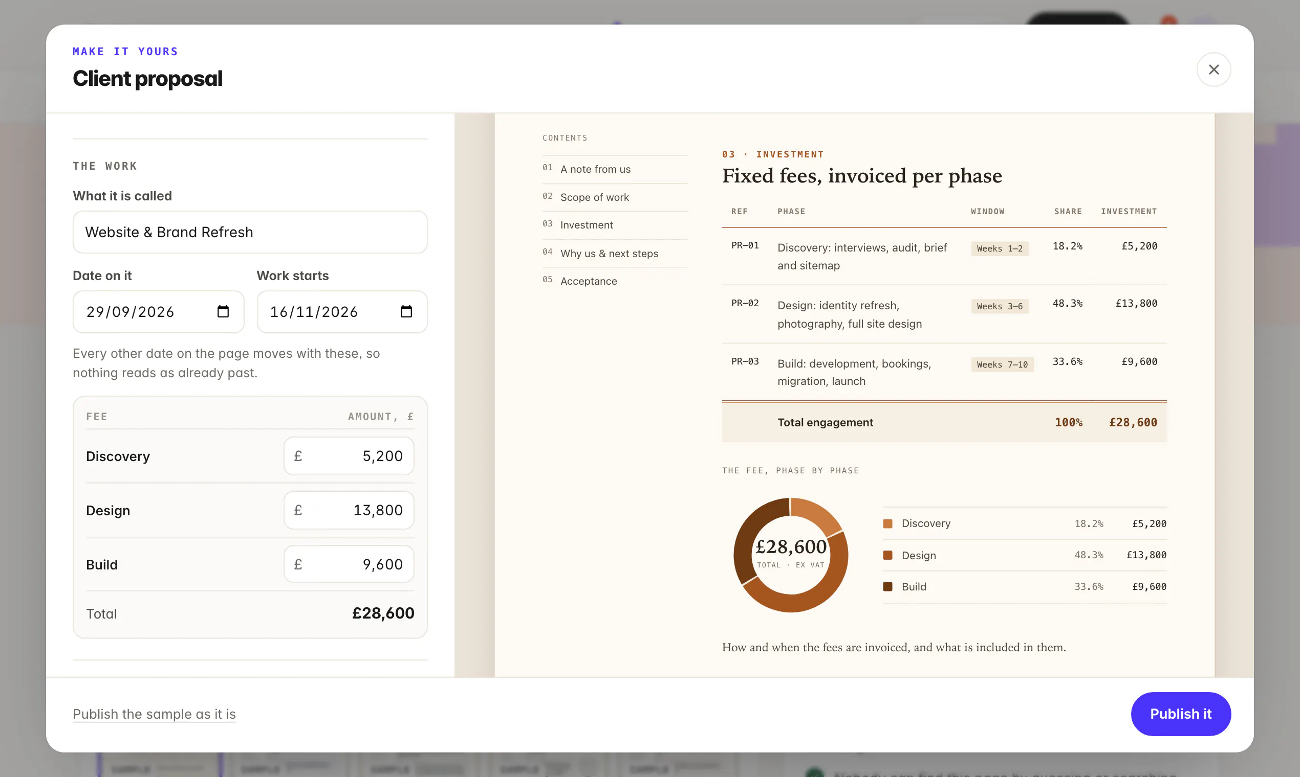
Task: Edit the Discovery fee amount
Action: 349,456
